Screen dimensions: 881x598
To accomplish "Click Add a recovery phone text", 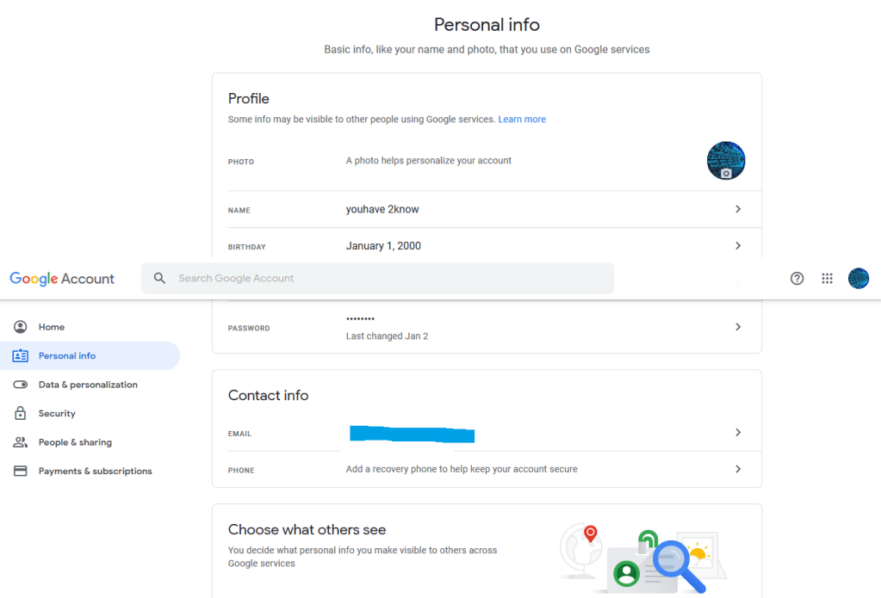I will 462,469.
